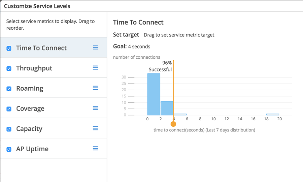Uncheck the AP Uptime checkbox

click(9, 149)
